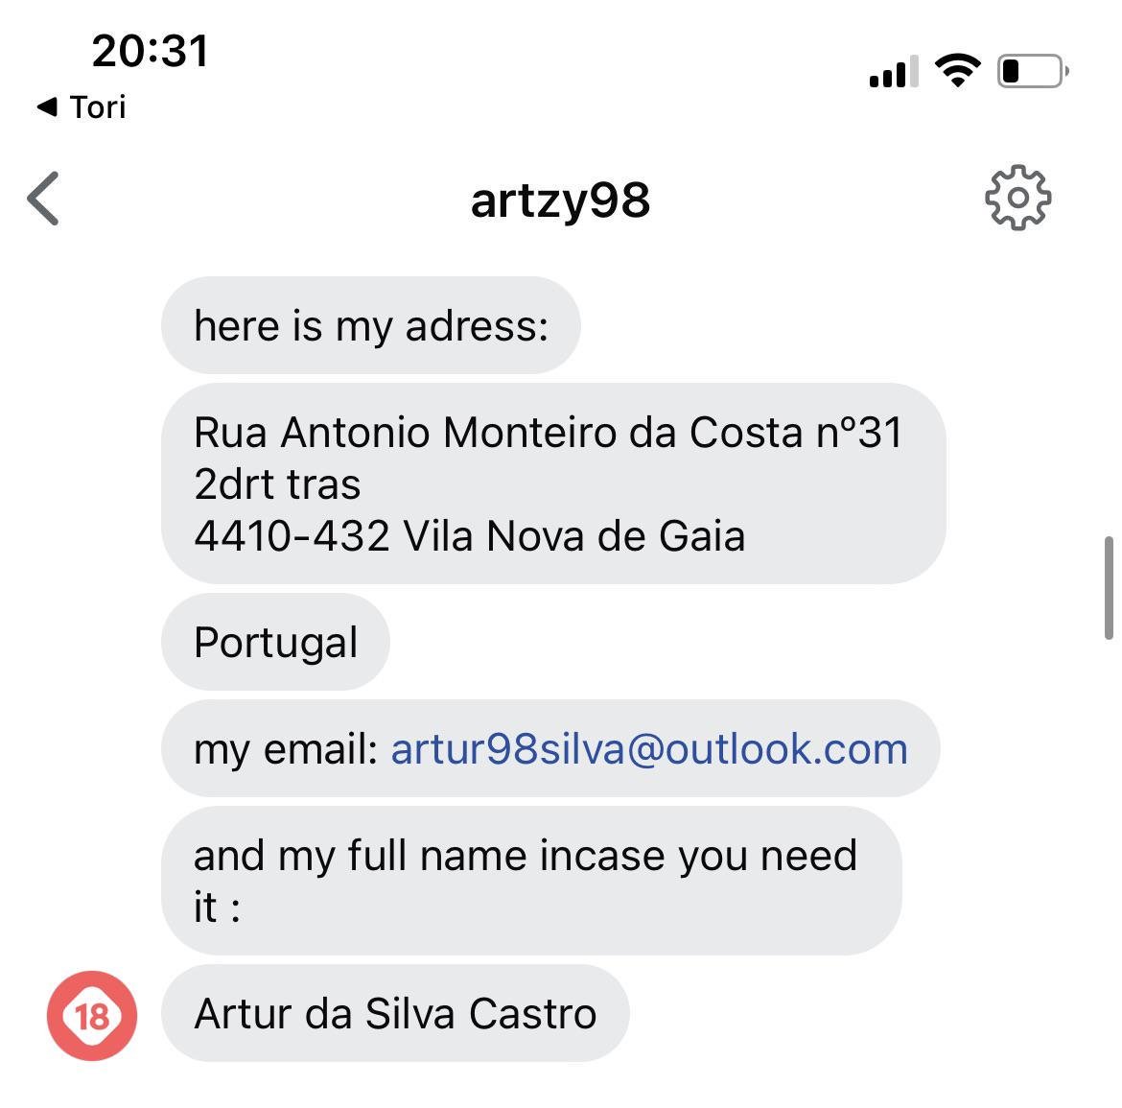
Task: Tap the Wi-Fi status icon
Action: pos(956,71)
